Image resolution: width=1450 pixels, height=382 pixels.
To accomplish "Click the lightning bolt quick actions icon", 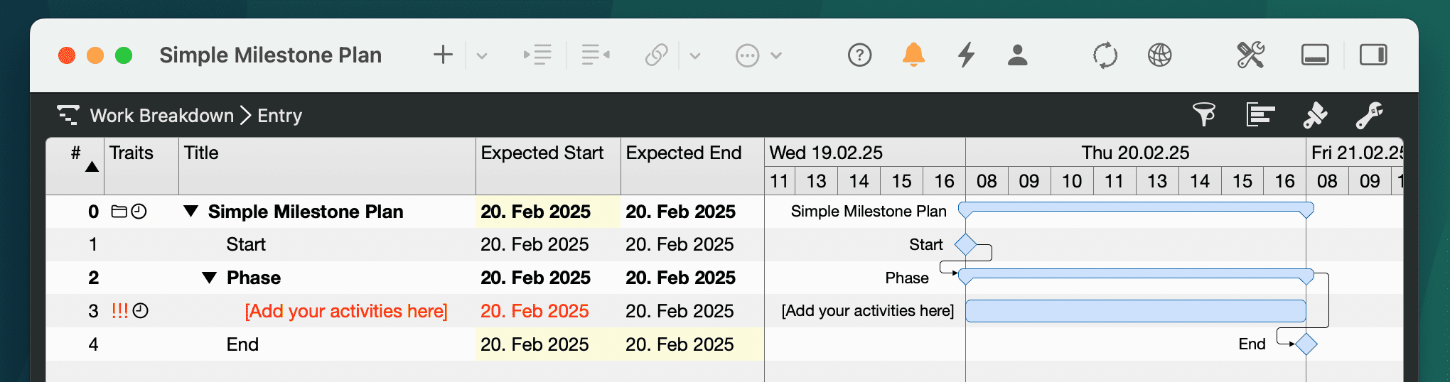I will (966, 55).
